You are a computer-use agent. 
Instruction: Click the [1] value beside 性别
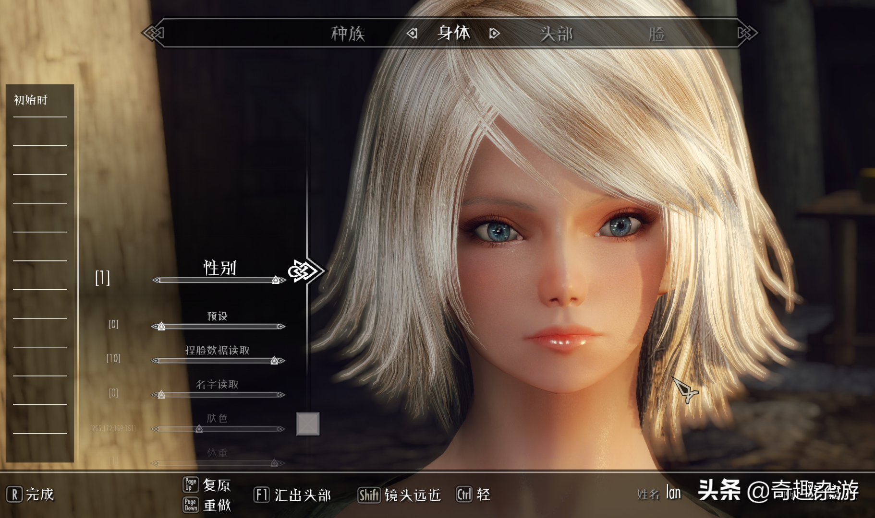click(102, 278)
